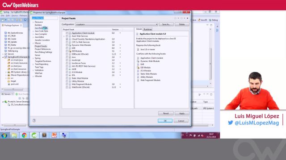Click the pom.xml file icon in Package Explorer
Image resolution: width=286 pixels, height=160 pixels.
pyautogui.click(x=9, y=84)
